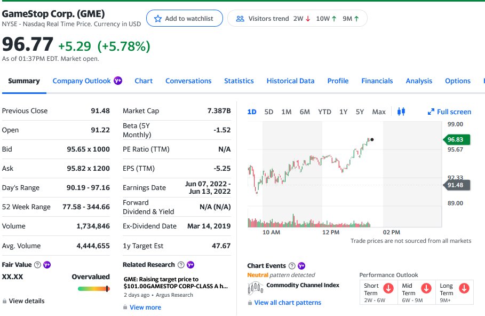
Task: Open View details under Fair Value
Action: click(27, 301)
